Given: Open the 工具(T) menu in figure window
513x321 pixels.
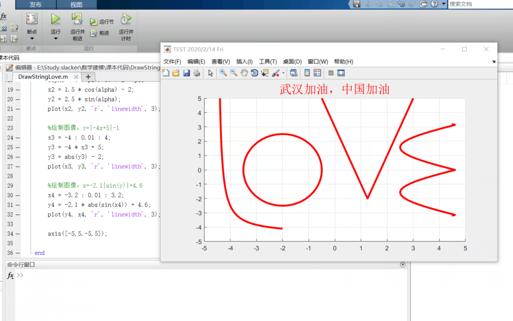Looking at the screenshot, I should point(268,62).
